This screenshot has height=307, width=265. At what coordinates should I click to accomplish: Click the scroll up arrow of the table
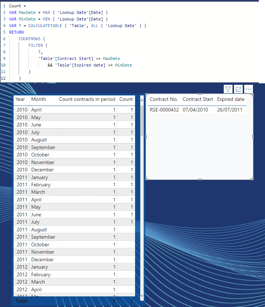pos(142,100)
